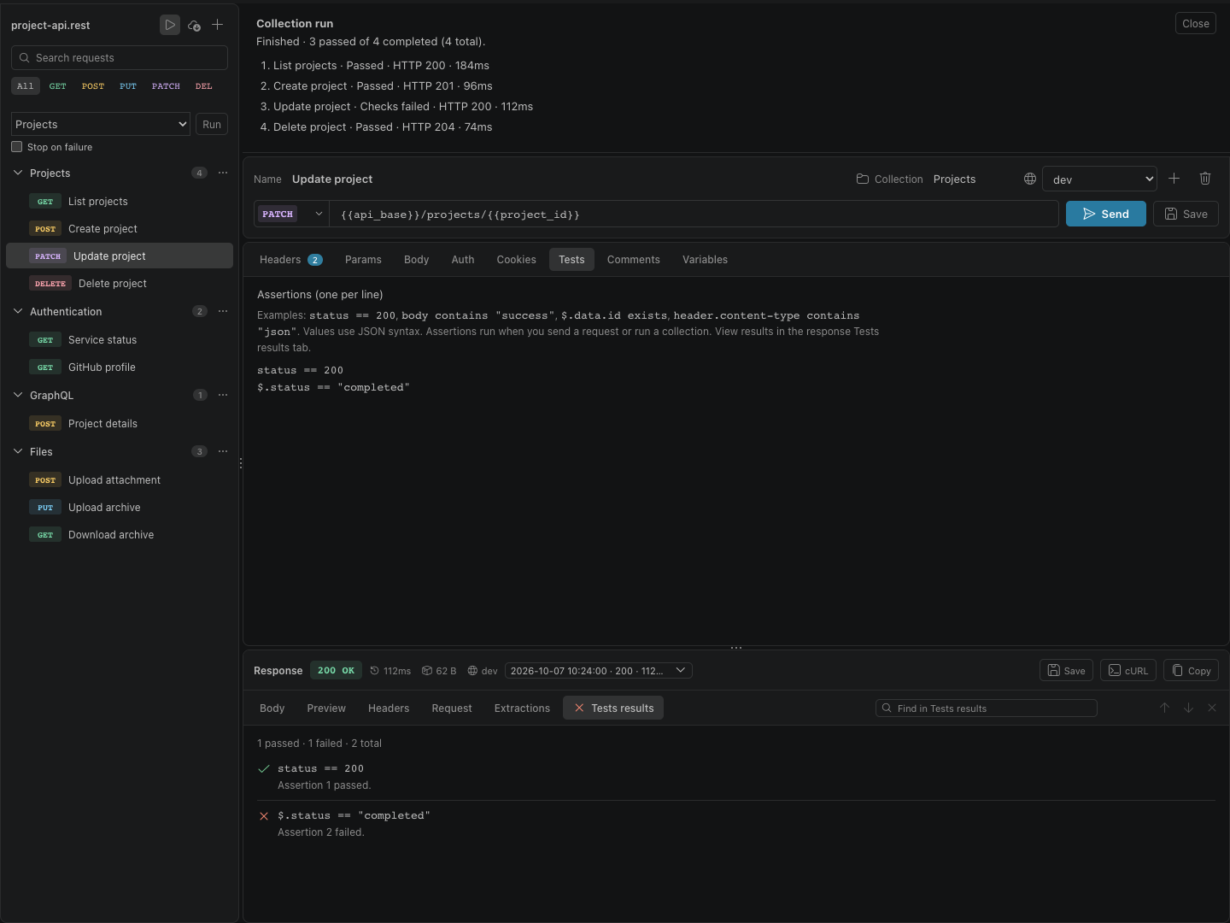1230x923 pixels.
Task: Open more options for Projects folder
Action: click(223, 173)
